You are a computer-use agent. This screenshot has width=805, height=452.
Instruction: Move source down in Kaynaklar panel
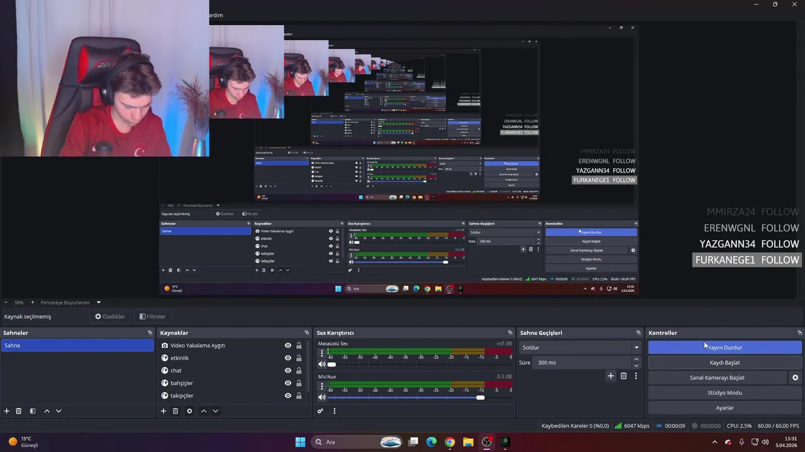[215, 411]
